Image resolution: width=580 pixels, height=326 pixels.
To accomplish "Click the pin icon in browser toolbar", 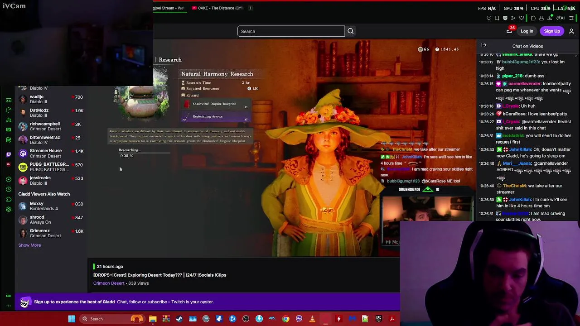I will pos(489,18).
